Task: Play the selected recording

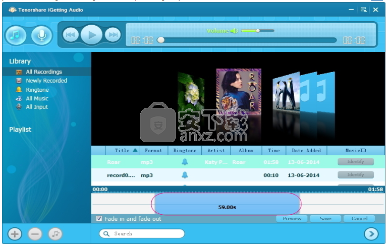Action: 91,35
